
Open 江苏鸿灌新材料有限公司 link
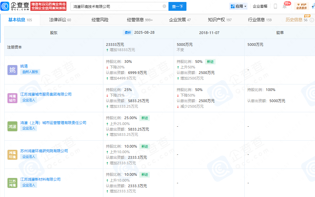[40, 179]
